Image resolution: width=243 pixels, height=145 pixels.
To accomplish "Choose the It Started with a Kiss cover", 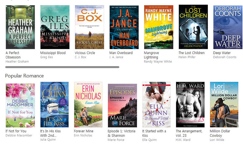I will (x=156, y=104).
